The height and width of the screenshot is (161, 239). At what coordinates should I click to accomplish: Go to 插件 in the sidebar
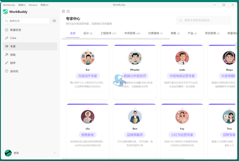30,63
